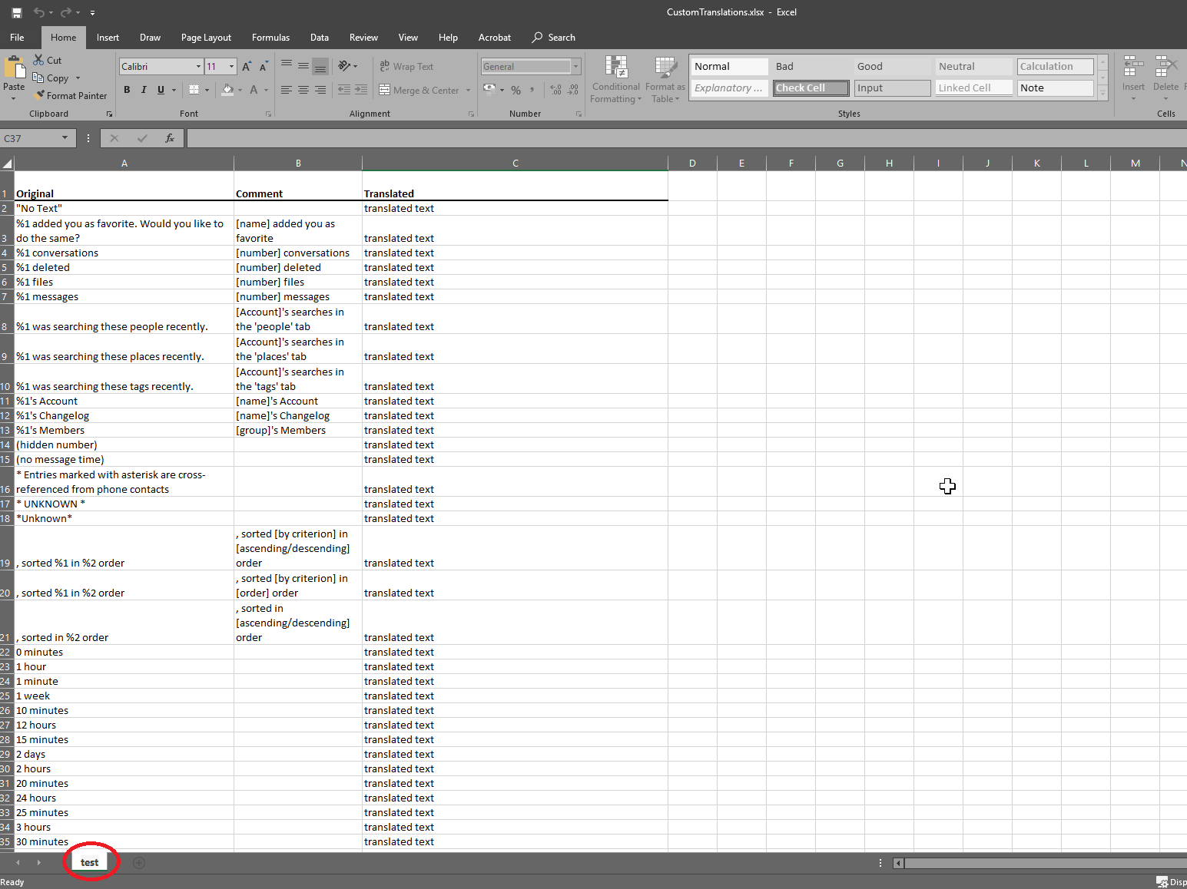Click the Center horizontal alignment icon
This screenshot has width=1187, height=889.
pyautogui.click(x=303, y=90)
